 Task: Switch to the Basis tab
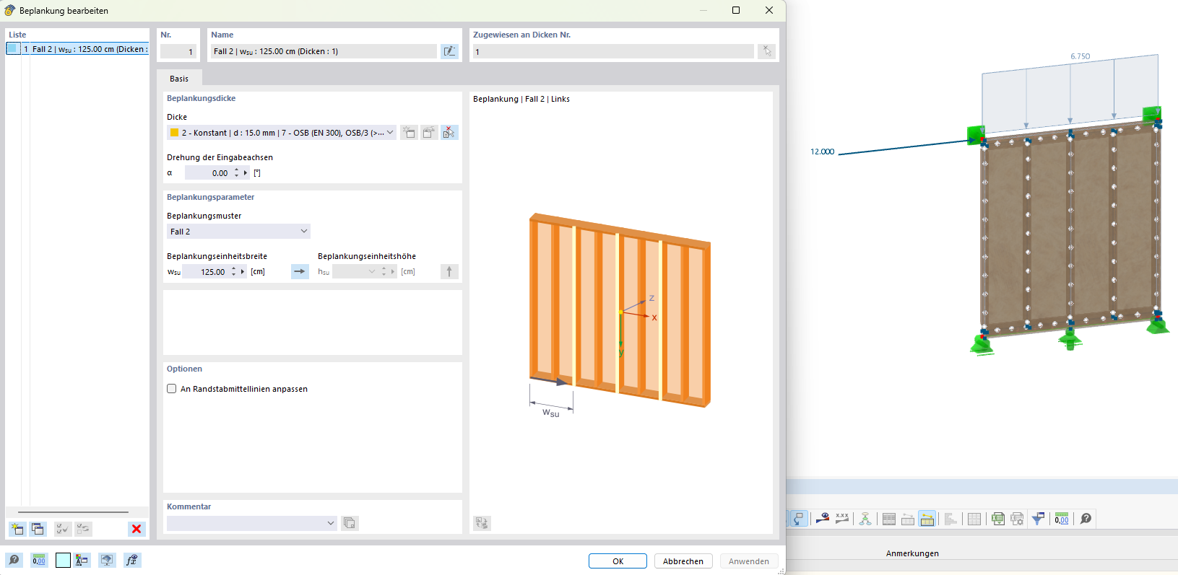click(179, 79)
